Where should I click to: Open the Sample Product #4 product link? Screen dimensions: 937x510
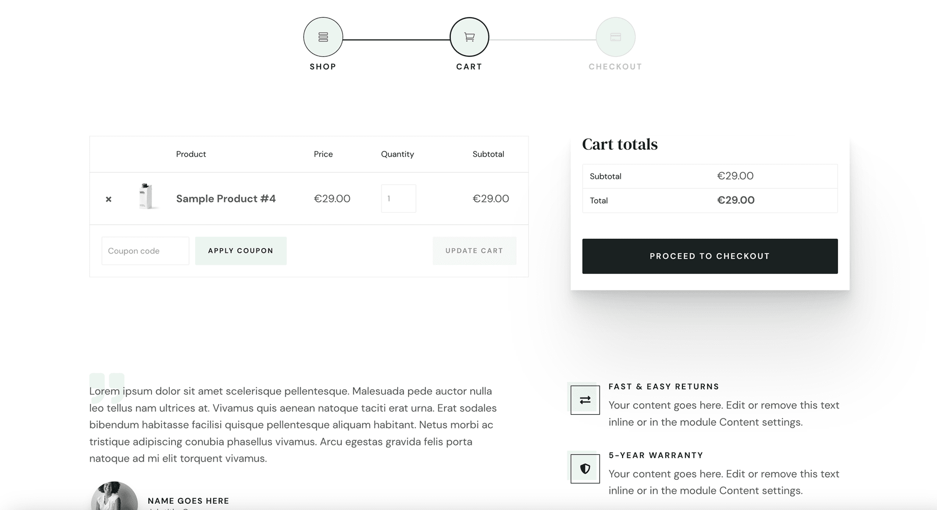(225, 199)
